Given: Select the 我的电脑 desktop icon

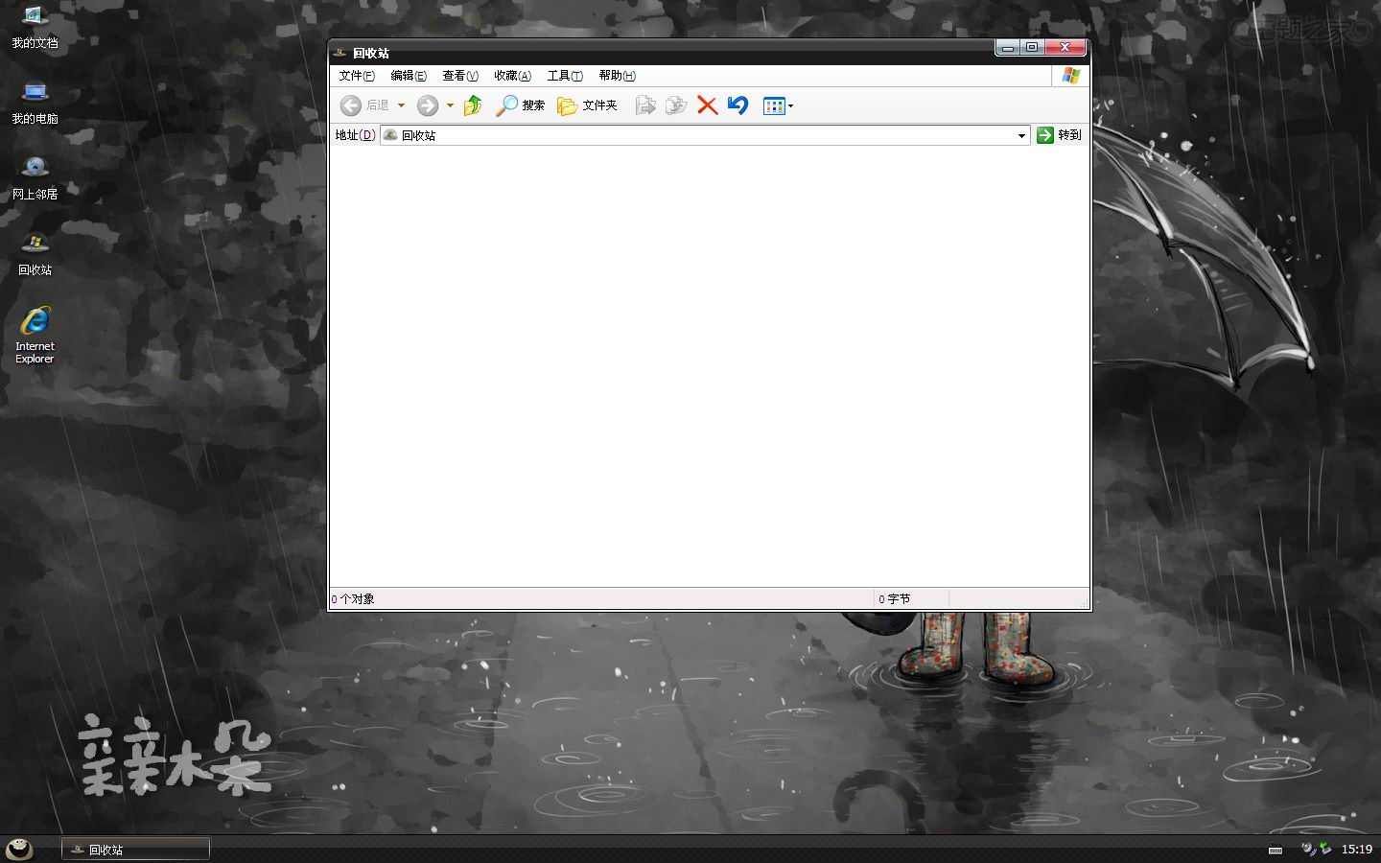Looking at the screenshot, I should coord(35,103).
